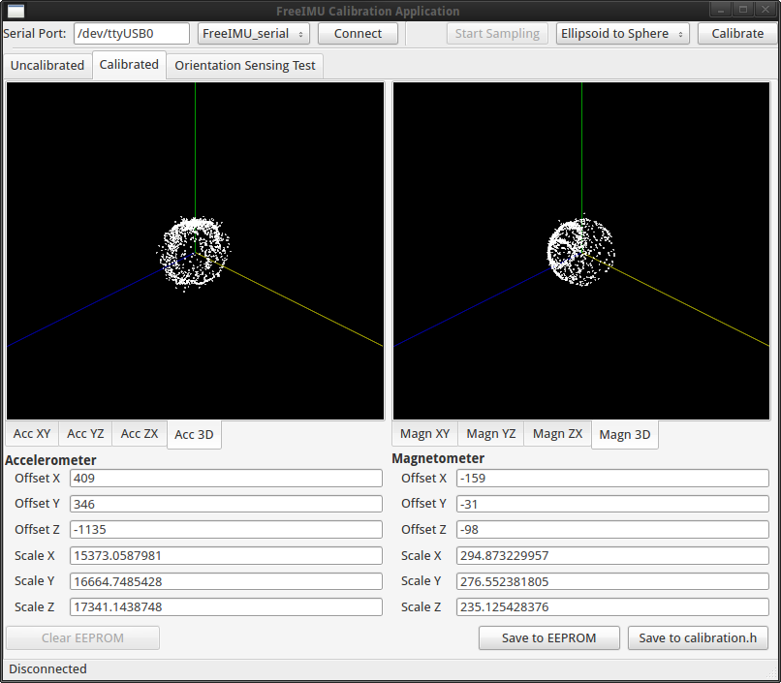Click the Disconnected status bar text

click(47, 668)
